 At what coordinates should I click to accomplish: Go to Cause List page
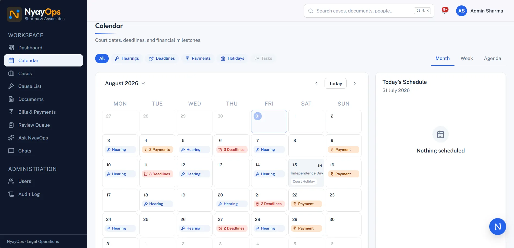[x=43, y=86]
